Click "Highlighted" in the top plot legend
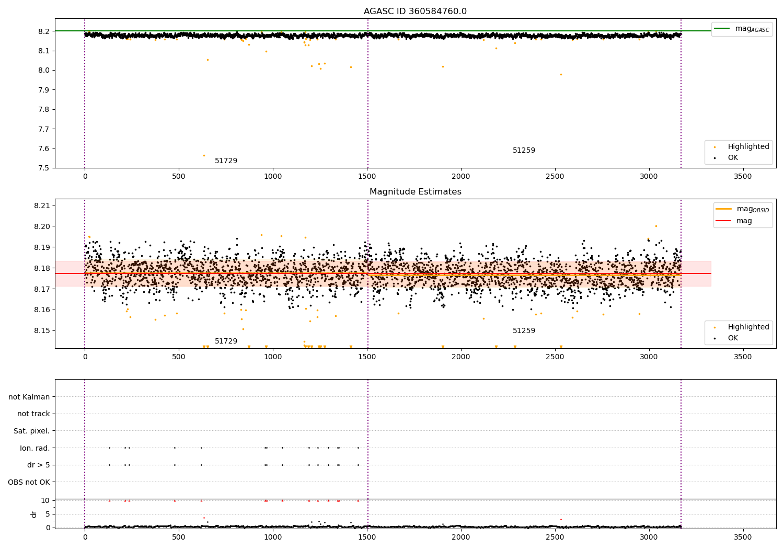This screenshot has width=784, height=549. [x=748, y=147]
